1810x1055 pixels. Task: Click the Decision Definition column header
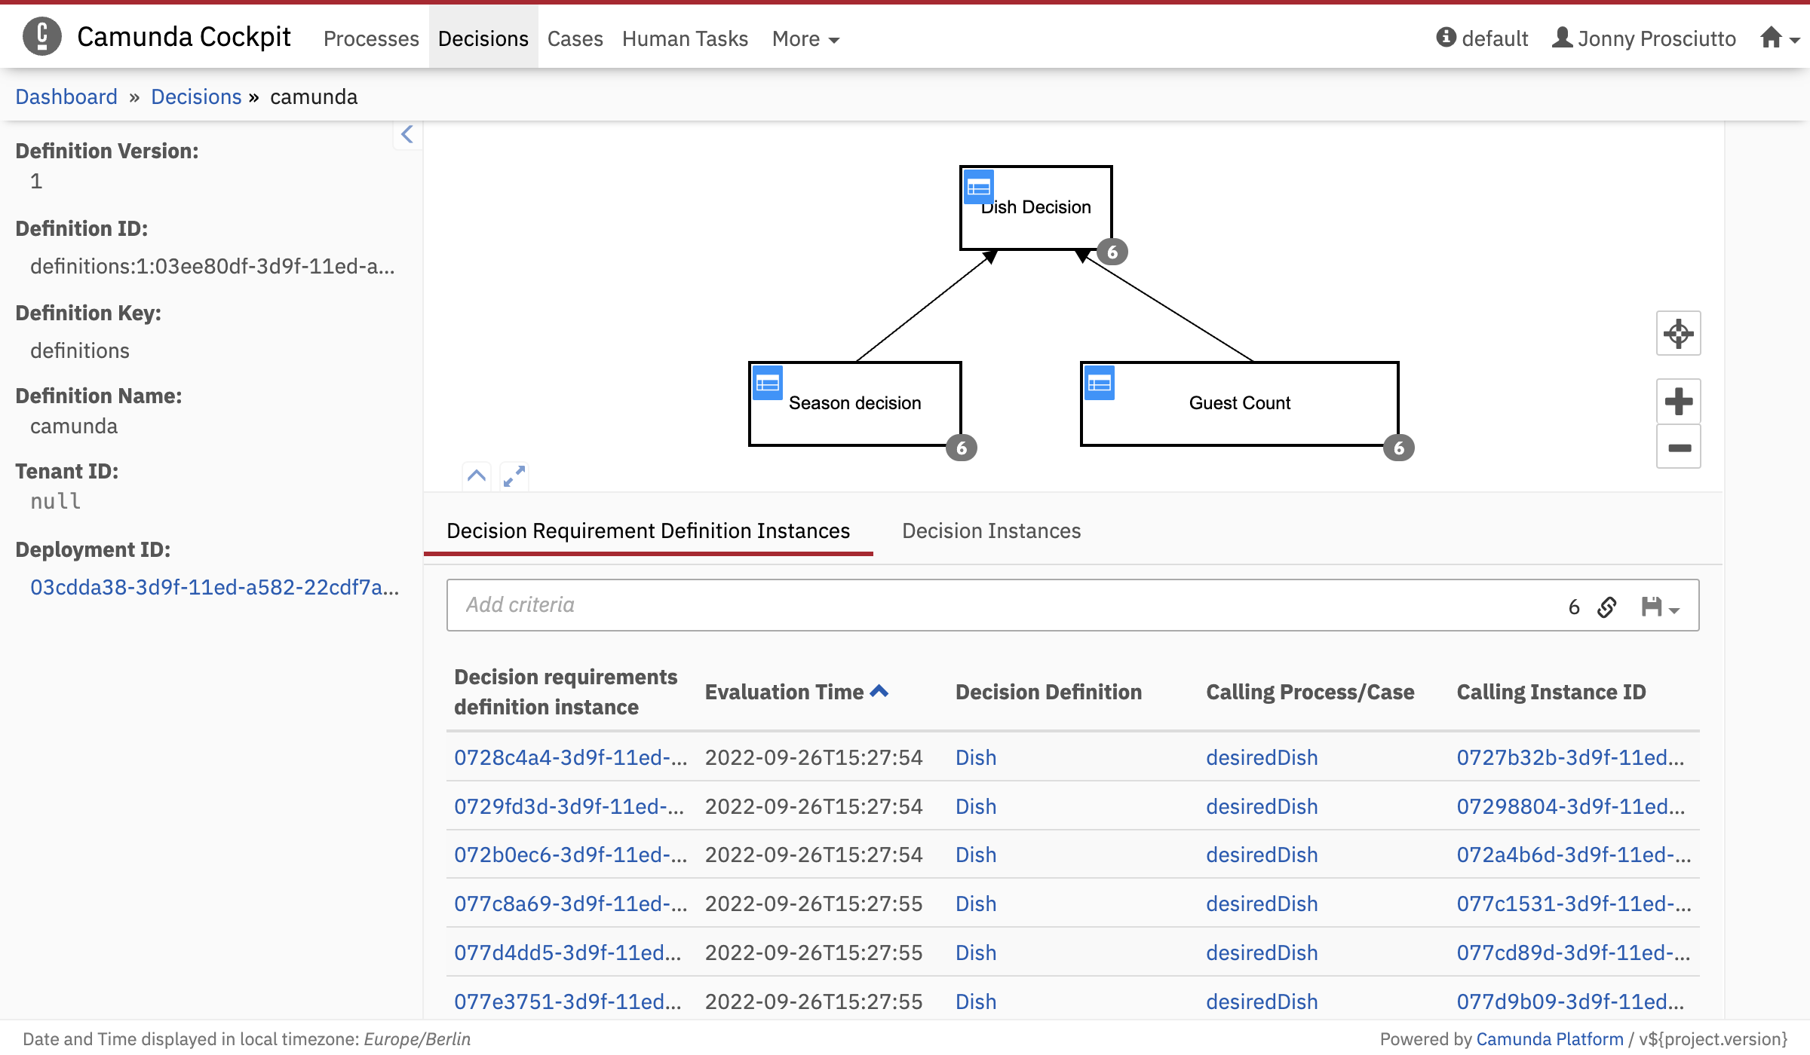pyautogui.click(x=1048, y=692)
